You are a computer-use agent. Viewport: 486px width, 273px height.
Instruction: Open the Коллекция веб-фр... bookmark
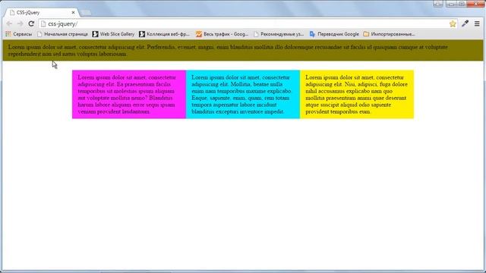point(164,34)
